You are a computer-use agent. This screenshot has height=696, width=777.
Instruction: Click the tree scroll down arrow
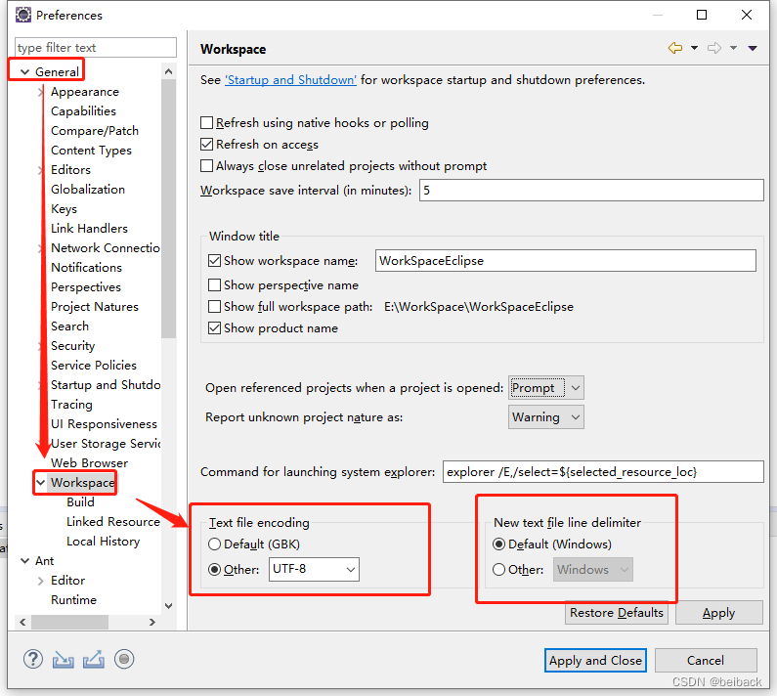[x=168, y=606]
